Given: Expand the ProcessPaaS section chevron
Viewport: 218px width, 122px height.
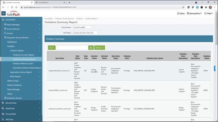Looking at the screenshot, I should click(40, 114).
